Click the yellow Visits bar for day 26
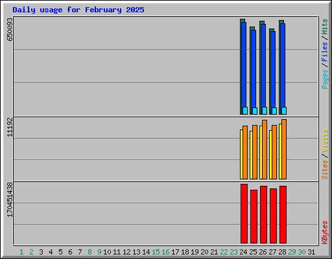 point(261,152)
